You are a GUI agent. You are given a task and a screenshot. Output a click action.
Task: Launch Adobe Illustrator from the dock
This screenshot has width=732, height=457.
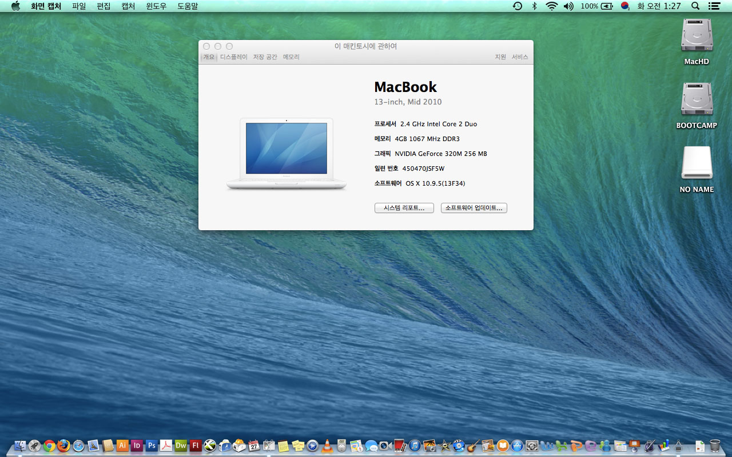[x=122, y=446]
